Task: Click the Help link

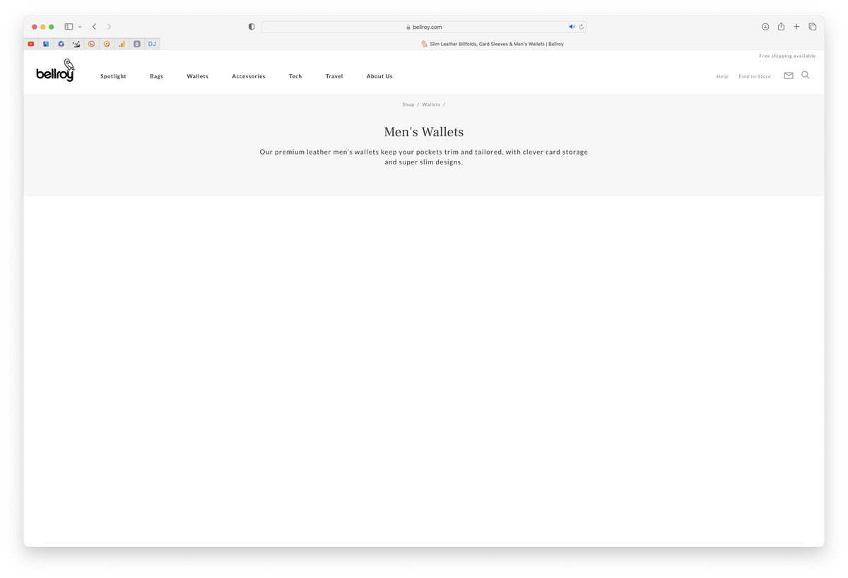Action: pos(722,76)
